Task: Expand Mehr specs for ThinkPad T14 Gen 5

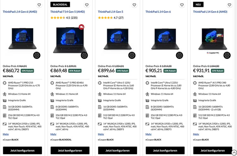Action: 53,134
